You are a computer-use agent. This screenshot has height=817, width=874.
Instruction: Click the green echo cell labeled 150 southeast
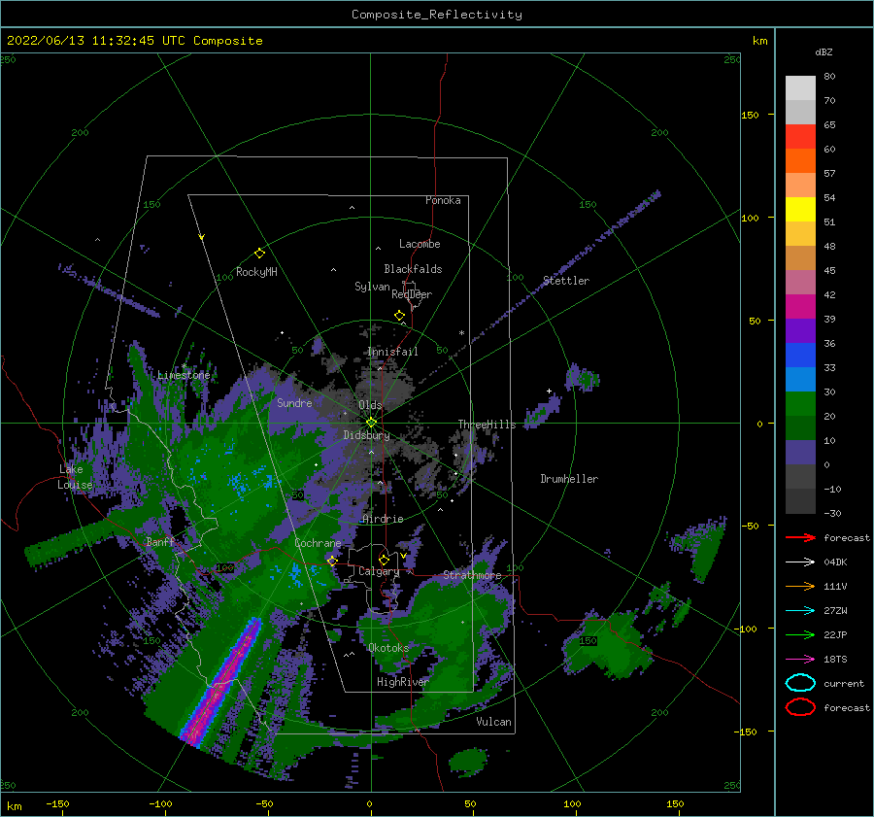coord(606,646)
